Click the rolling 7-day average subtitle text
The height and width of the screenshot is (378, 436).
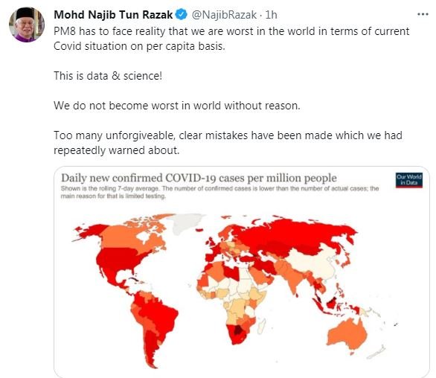(x=219, y=192)
